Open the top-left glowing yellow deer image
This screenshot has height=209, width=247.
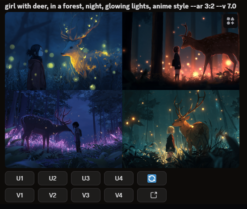pyautogui.click(x=63, y=51)
